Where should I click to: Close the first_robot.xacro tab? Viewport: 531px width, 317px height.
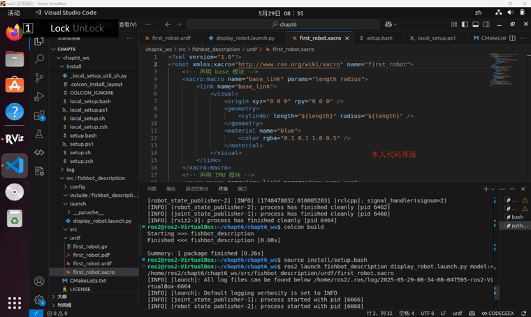(347, 38)
